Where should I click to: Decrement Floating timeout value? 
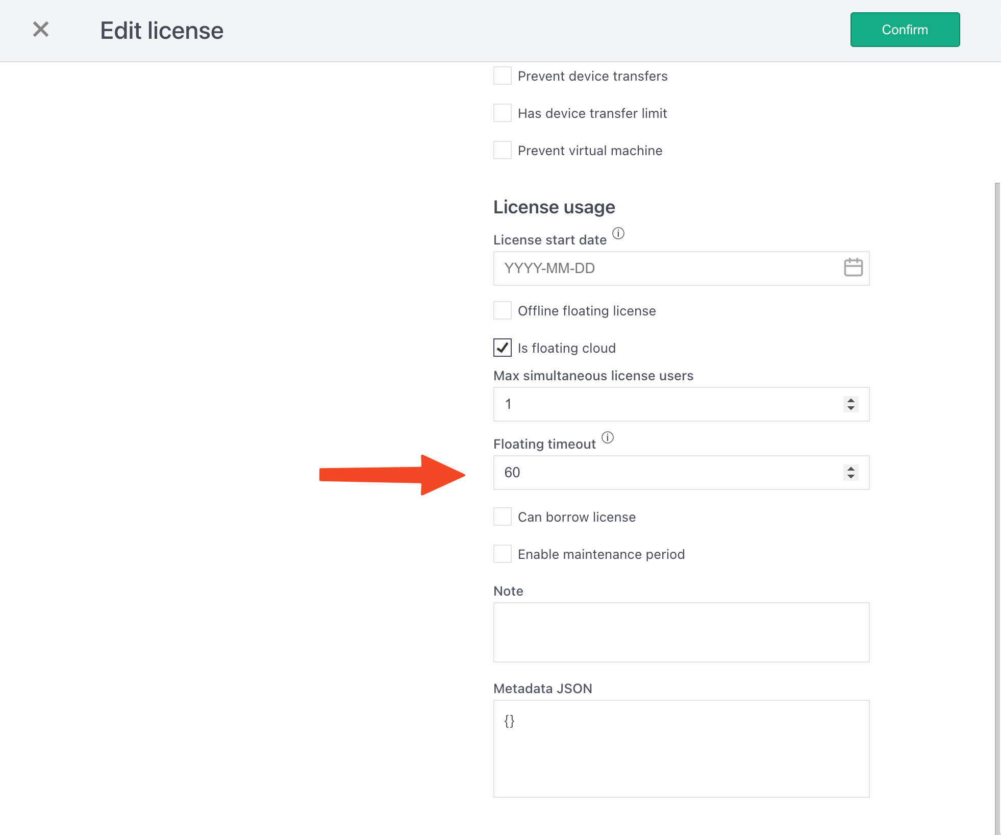850,476
